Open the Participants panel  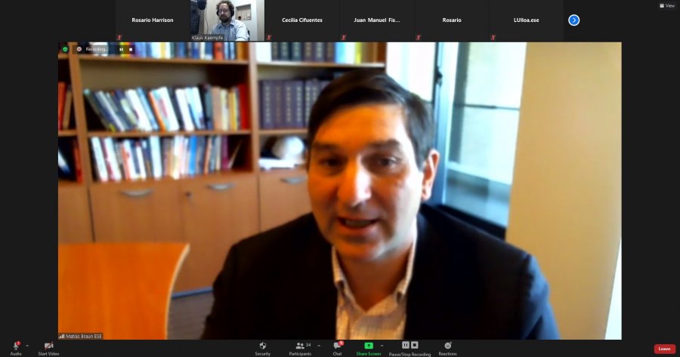point(300,347)
